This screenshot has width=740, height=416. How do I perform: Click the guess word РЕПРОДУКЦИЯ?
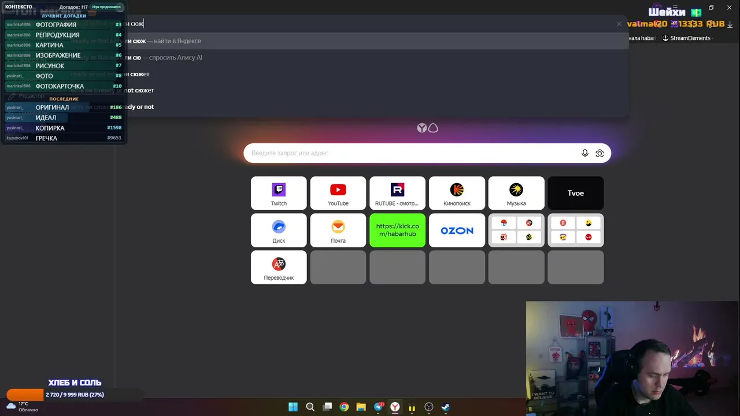click(x=58, y=35)
